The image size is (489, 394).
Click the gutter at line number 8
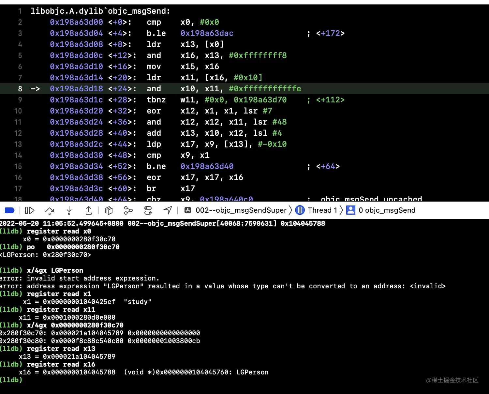click(x=20, y=89)
